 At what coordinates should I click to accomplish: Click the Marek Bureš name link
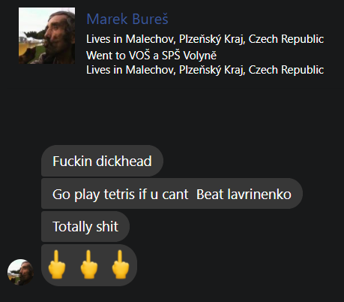point(127,19)
